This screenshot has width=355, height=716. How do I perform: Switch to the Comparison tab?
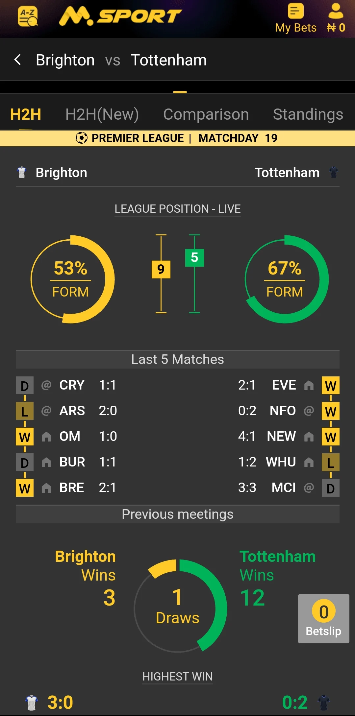(x=206, y=114)
